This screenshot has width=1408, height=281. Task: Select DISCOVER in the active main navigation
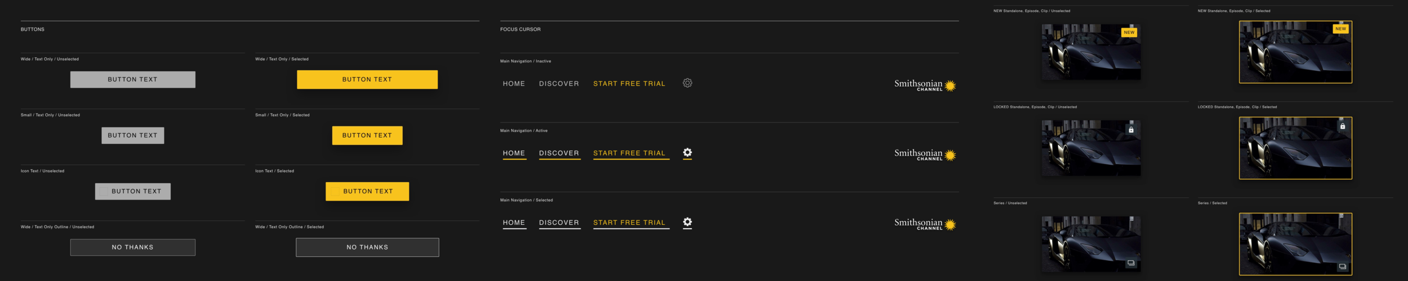click(x=559, y=153)
